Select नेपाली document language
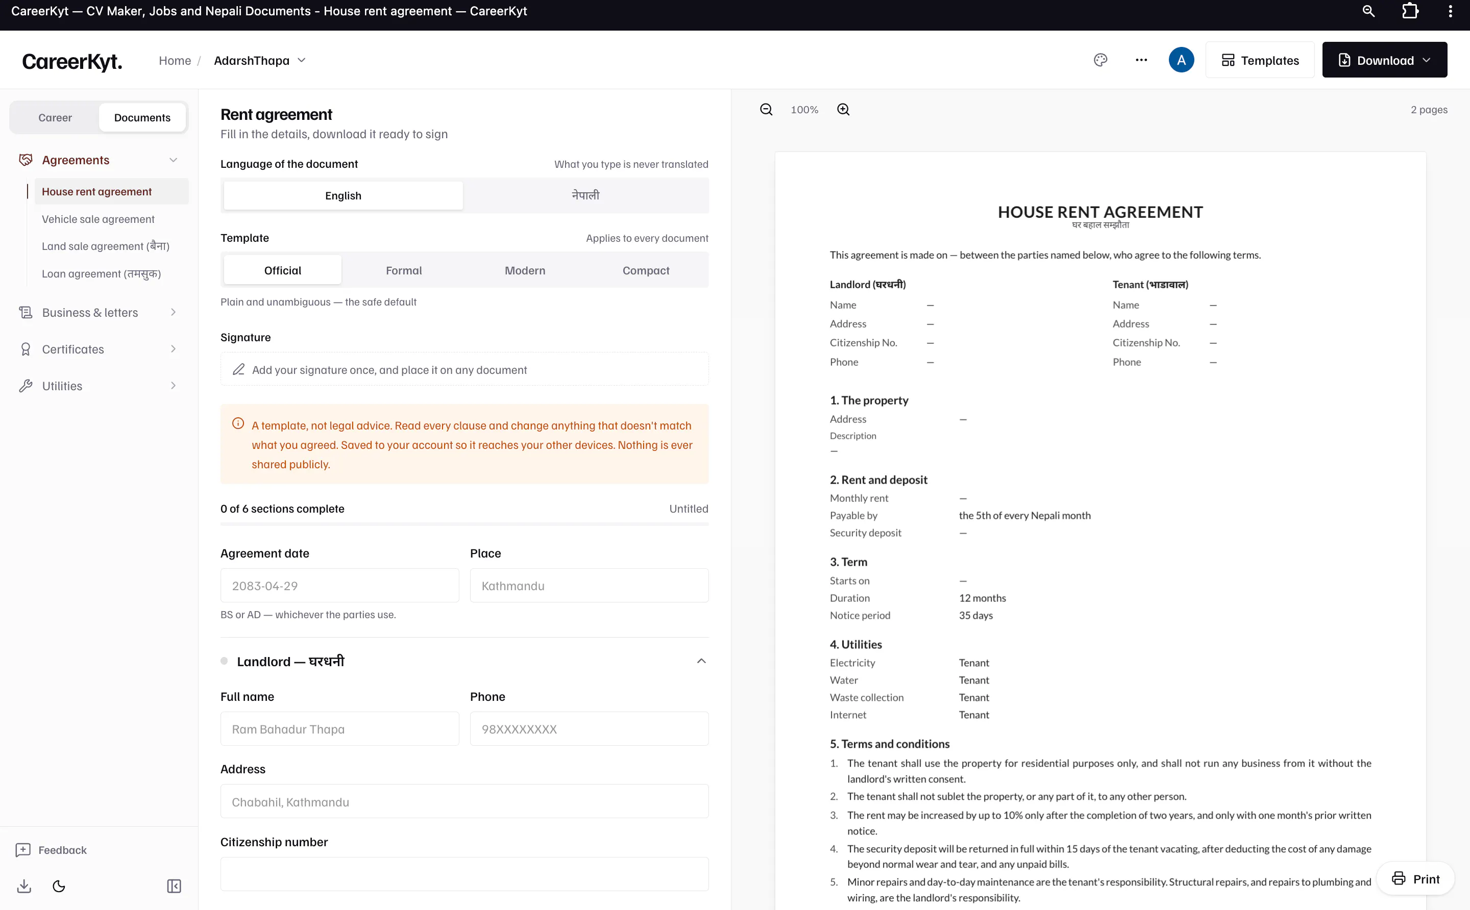Viewport: 1470px width, 910px height. pos(585,195)
